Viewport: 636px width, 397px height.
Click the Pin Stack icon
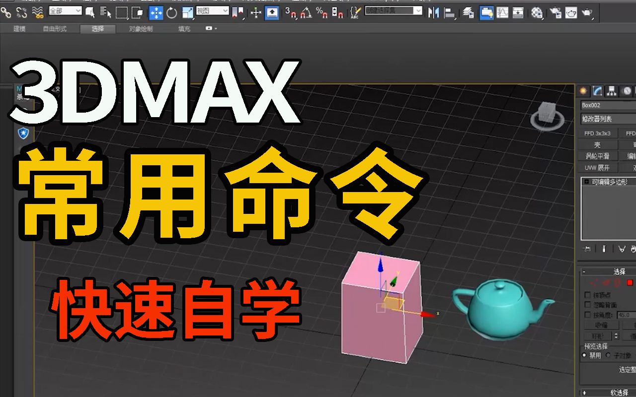click(x=588, y=249)
